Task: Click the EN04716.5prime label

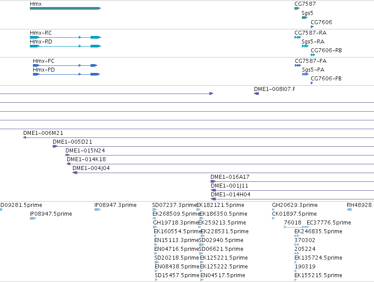Action: (177, 249)
